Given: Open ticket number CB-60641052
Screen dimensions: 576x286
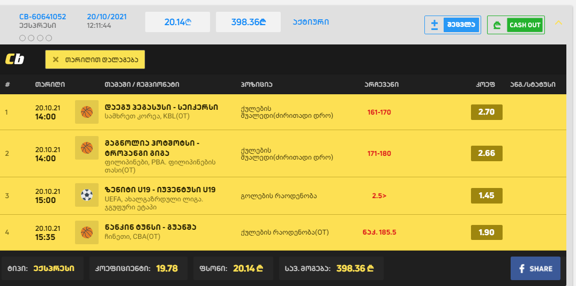Looking at the screenshot, I should point(43,17).
